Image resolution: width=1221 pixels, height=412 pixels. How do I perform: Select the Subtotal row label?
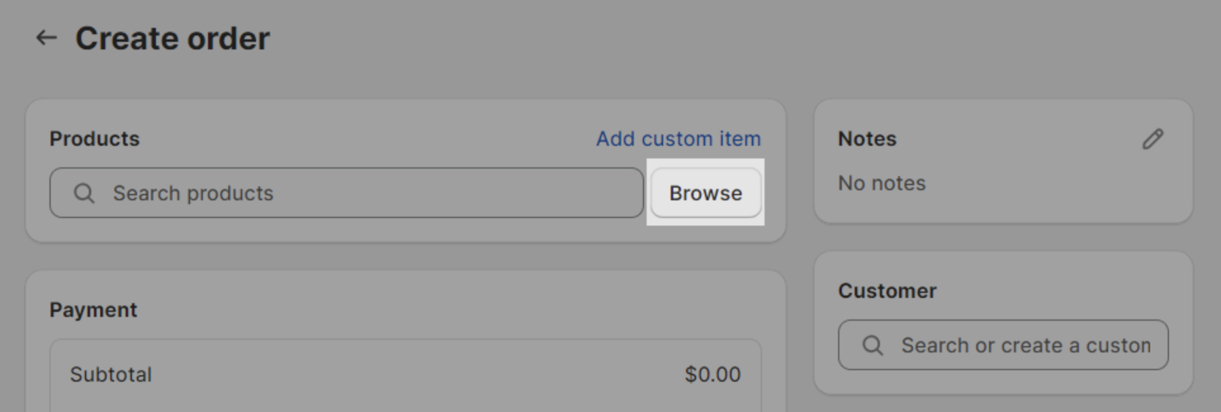[111, 374]
